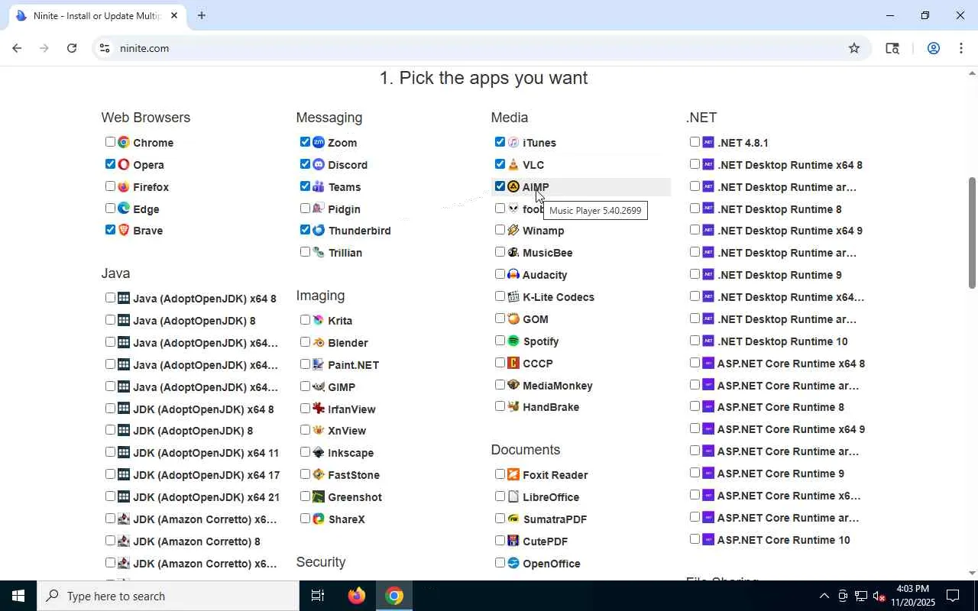978x611 pixels.
Task: Click the Krita logo icon
Action: pos(319,320)
